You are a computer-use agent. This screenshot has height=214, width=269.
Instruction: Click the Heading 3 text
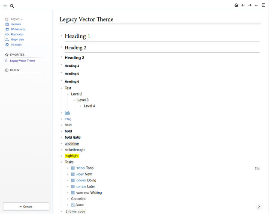tap(75, 58)
